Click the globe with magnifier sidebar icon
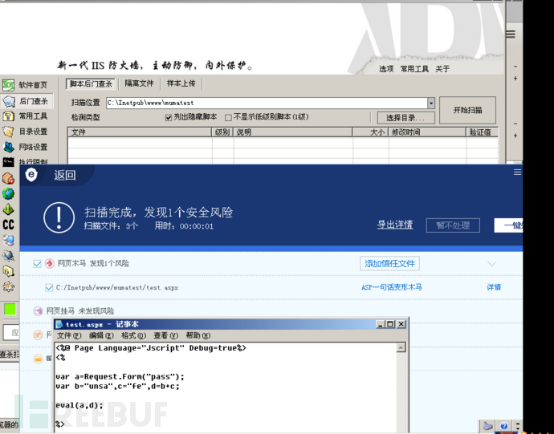Screen dimensions: 554x434 tap(8, 256)
